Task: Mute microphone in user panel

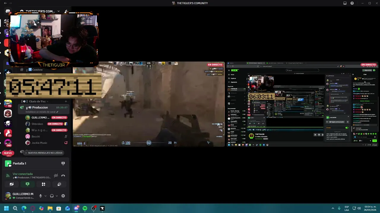Action: click(40, 196)
